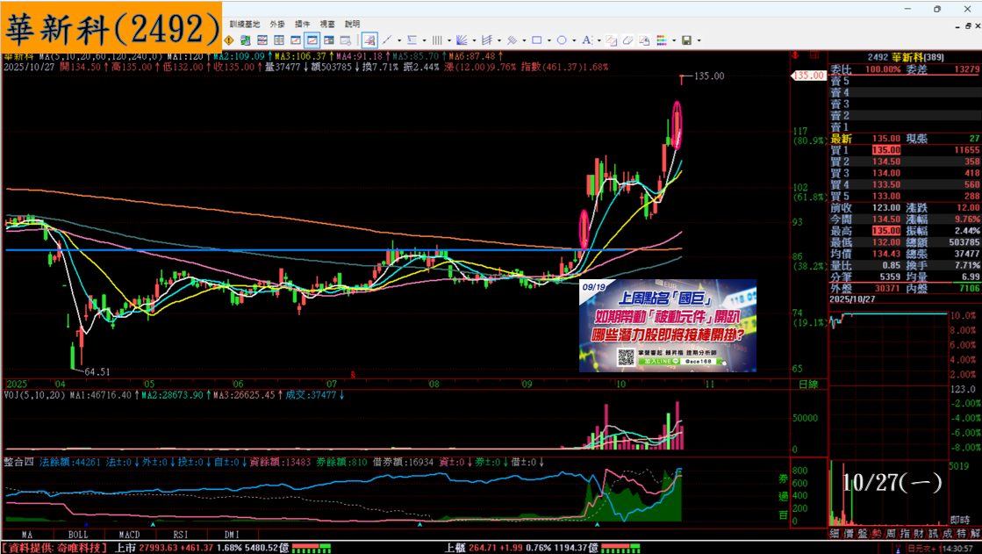Select the highlighted 勢 tab

tap(877, 533)
